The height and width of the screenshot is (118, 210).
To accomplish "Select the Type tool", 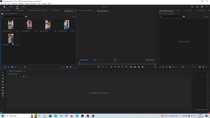I will point(3,96).
